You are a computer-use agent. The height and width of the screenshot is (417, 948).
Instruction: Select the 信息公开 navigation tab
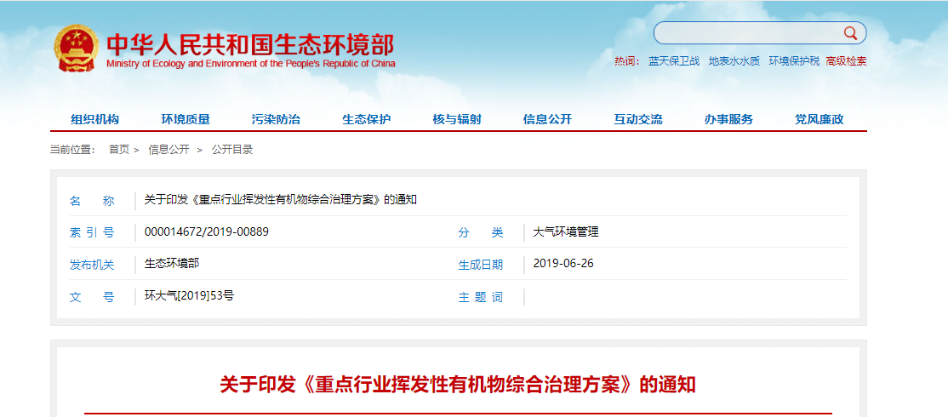547,119
